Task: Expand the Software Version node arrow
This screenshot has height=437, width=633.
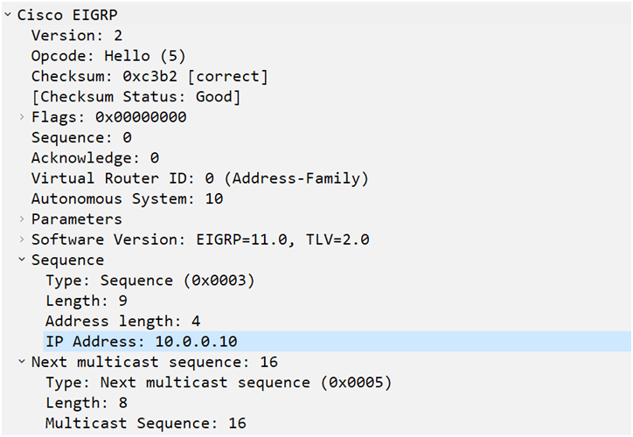Action: (22, 239)
